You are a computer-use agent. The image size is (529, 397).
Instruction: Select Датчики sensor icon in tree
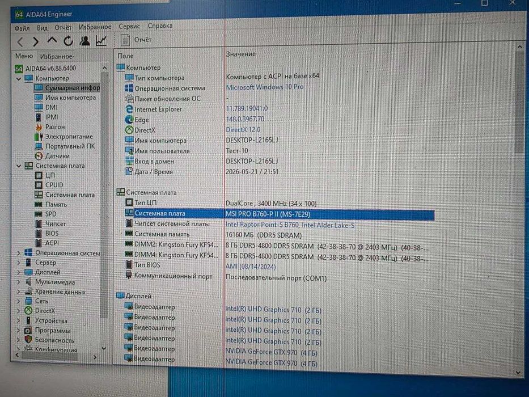click(x=39, y=156)
